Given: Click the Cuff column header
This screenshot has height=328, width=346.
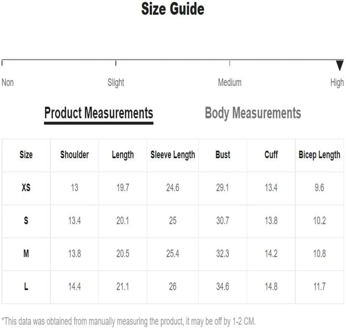Looking at the screenshot, I should click(271, 154).
